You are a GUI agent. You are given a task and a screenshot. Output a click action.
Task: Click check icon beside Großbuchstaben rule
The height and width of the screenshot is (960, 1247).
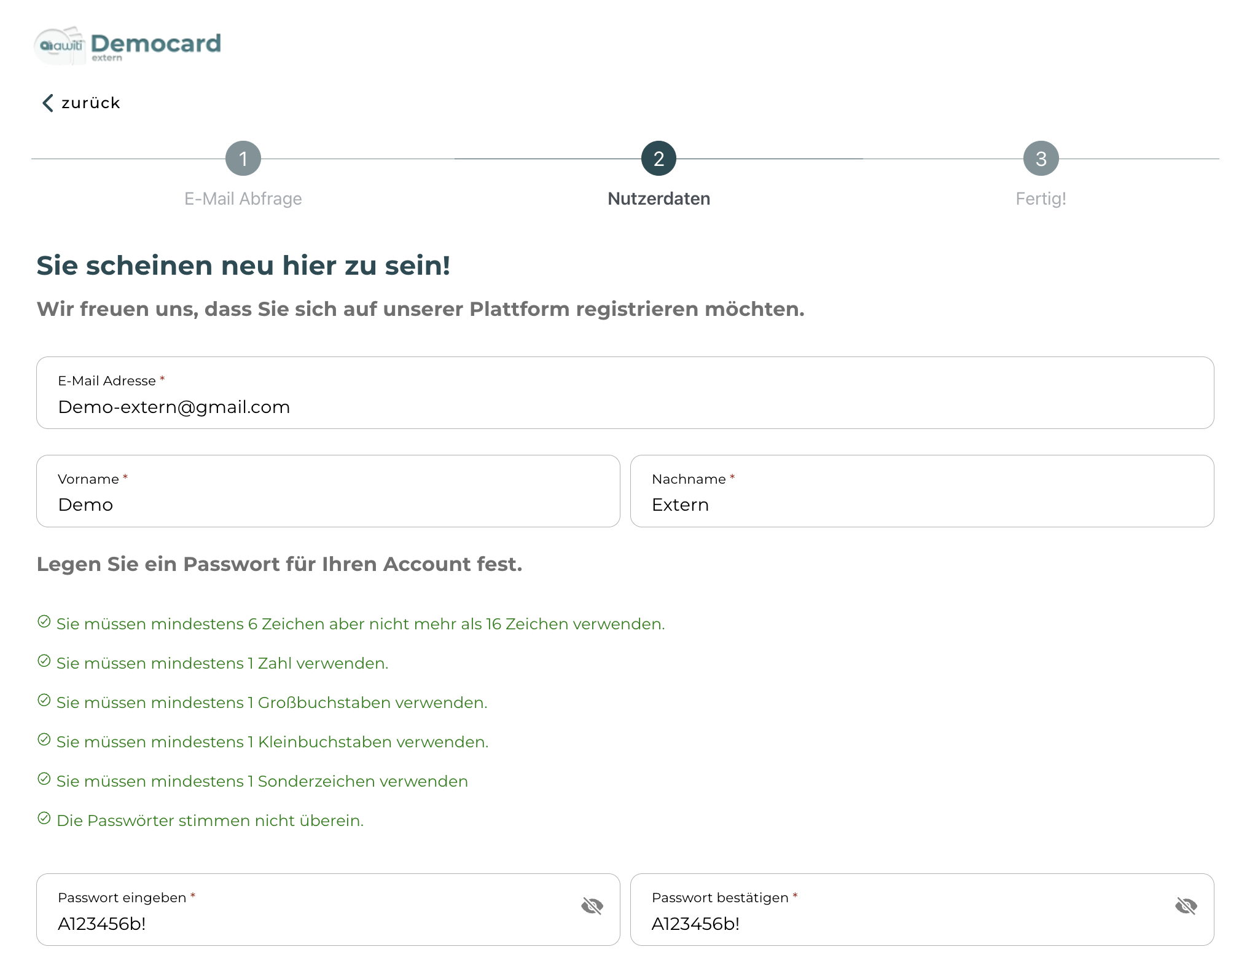pos(44,700)
